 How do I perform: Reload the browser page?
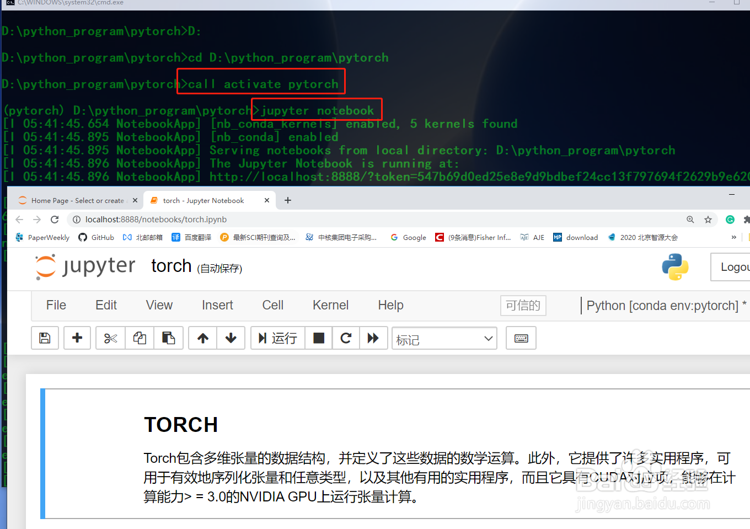55,220
